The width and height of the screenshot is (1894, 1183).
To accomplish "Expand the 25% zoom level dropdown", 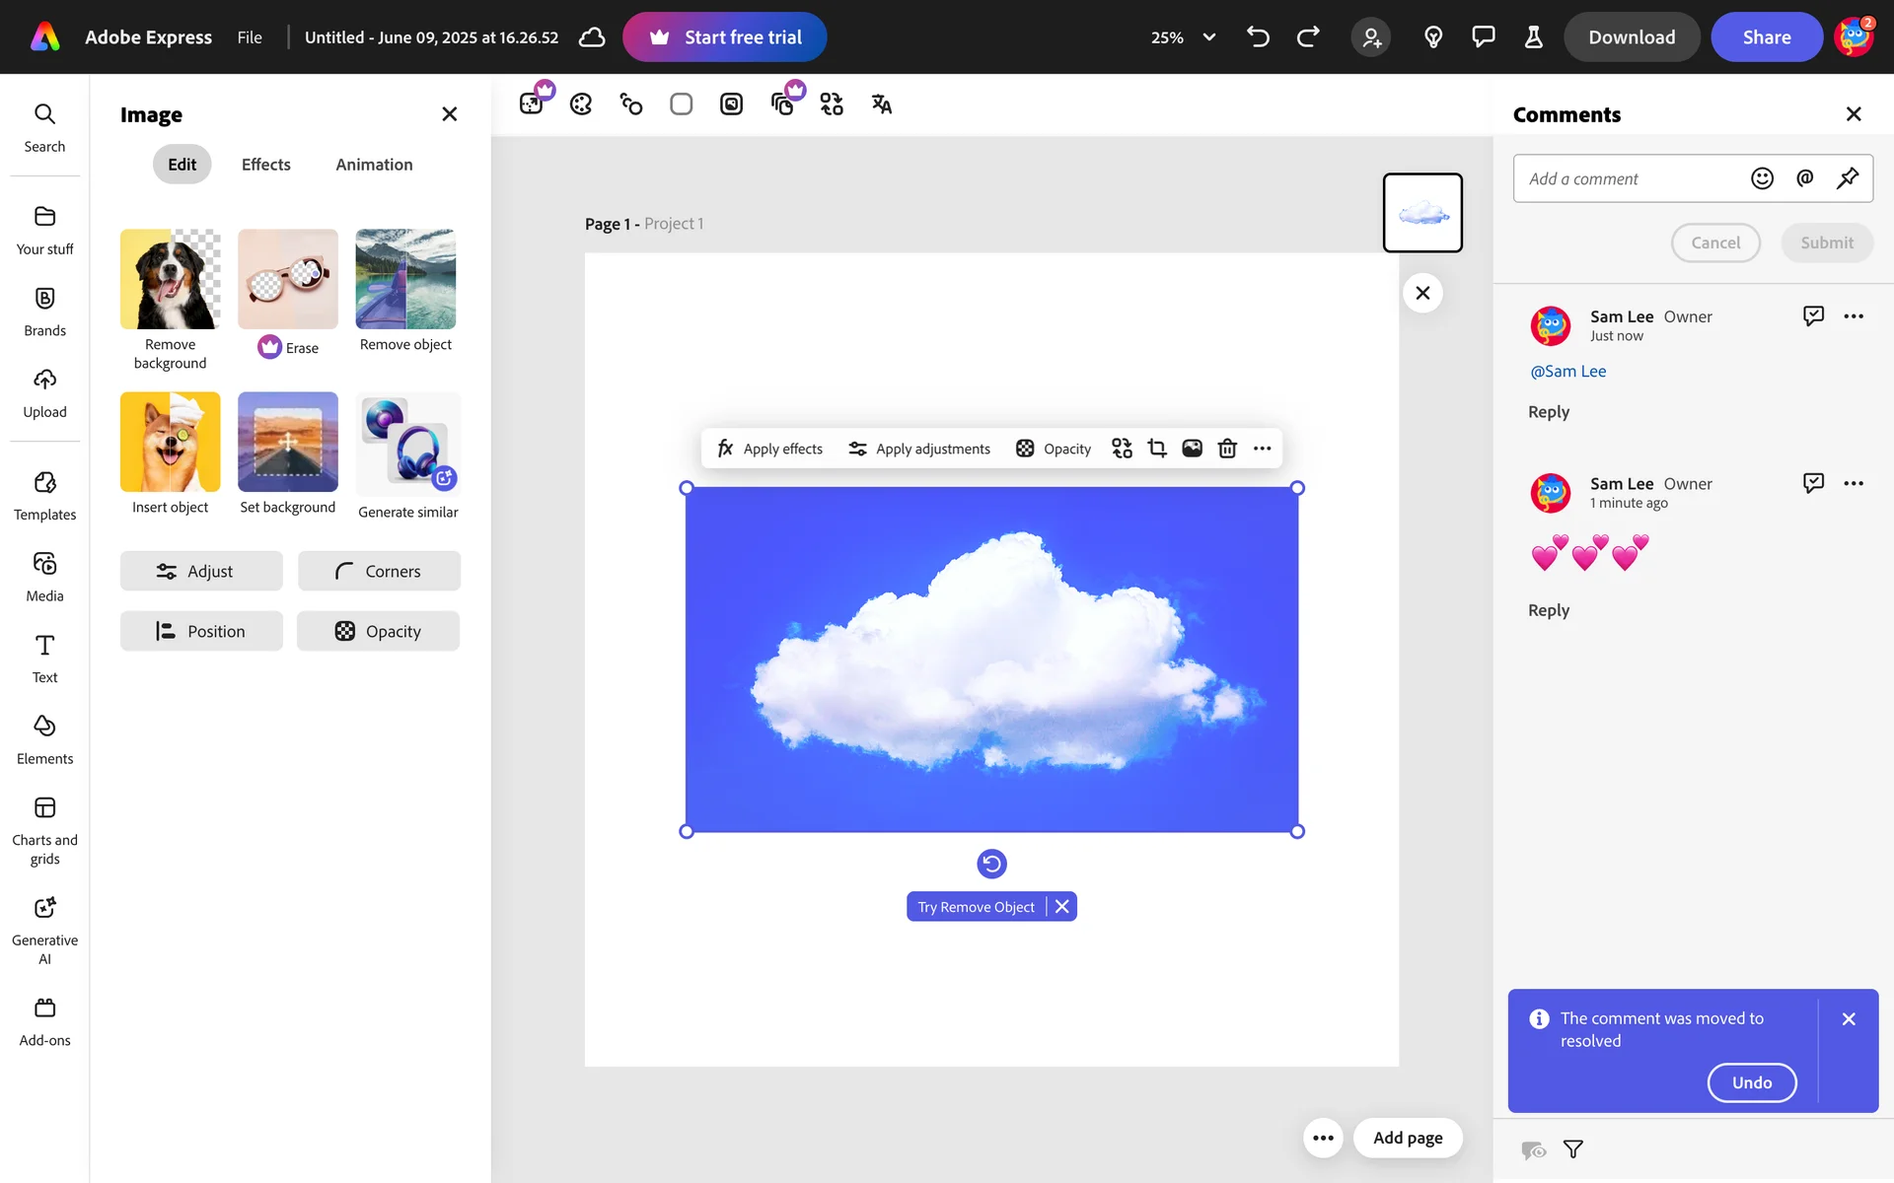I will pos(1208,37).
